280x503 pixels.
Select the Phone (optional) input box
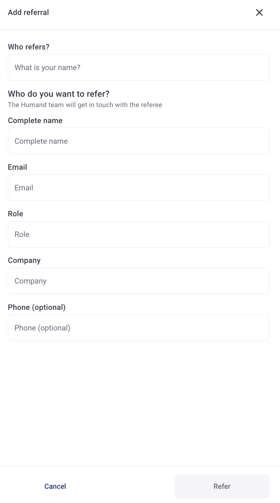(x=139, y=328)
